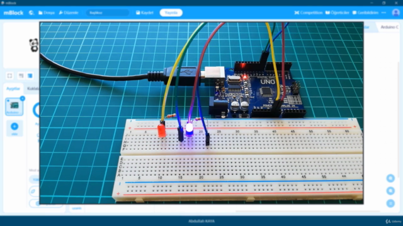This screenshot has width=403, height=226.
Task: Switch to the Arduino C tab
Action: pyautogui.click(x=389, y=27)
